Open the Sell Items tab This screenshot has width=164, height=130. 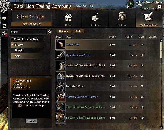coord(122,19)
